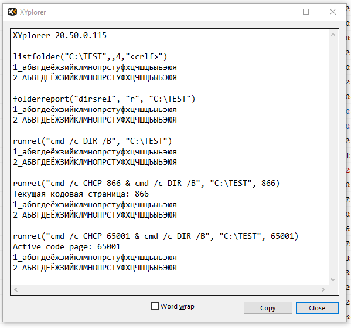This screenshot has height=328, width=351.
Task: Click the listfolder("C:\TEST",,4,"<crlf>") line
Action: [90, 56]
